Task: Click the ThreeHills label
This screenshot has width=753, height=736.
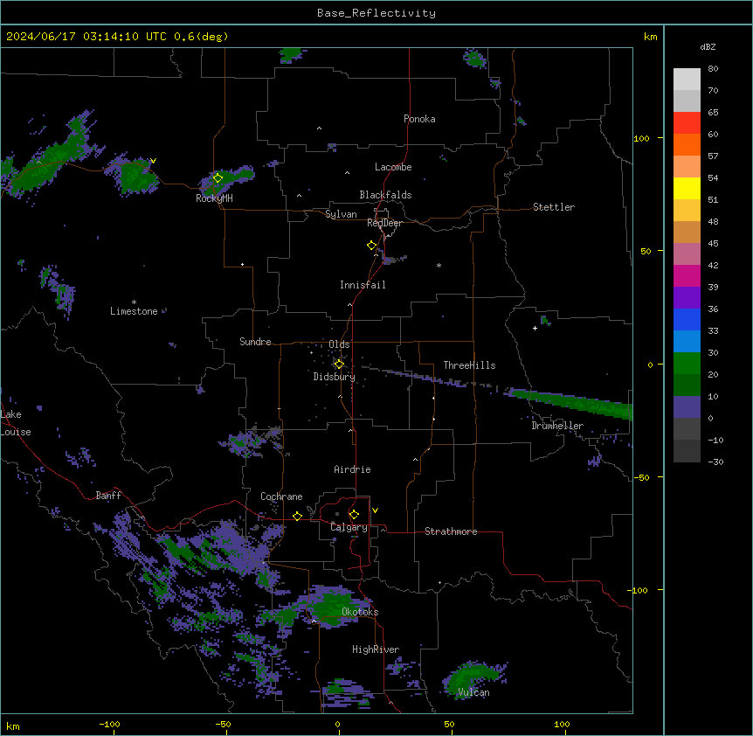Action: tap(469, 365)
